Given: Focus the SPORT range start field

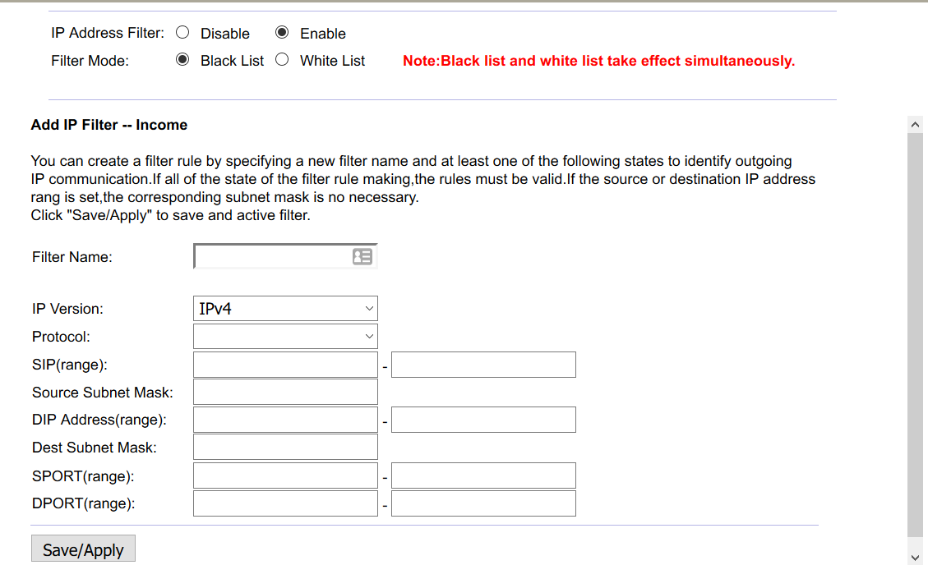Looking at the screenshot, I should coord(285,475).
